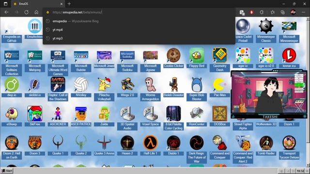This screenshot has height=174, width=310.
Task: Open Raptor: Call of the Shadows
Action: (58, 89)
